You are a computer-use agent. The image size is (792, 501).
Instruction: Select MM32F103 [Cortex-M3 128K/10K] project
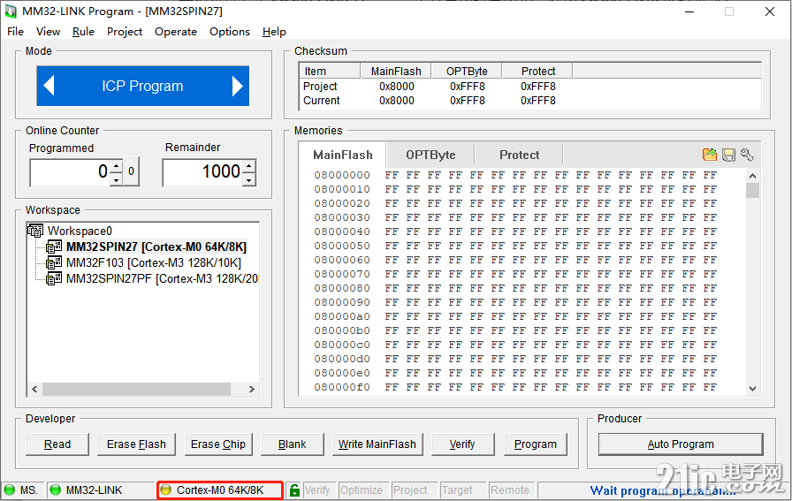point(154,262)
